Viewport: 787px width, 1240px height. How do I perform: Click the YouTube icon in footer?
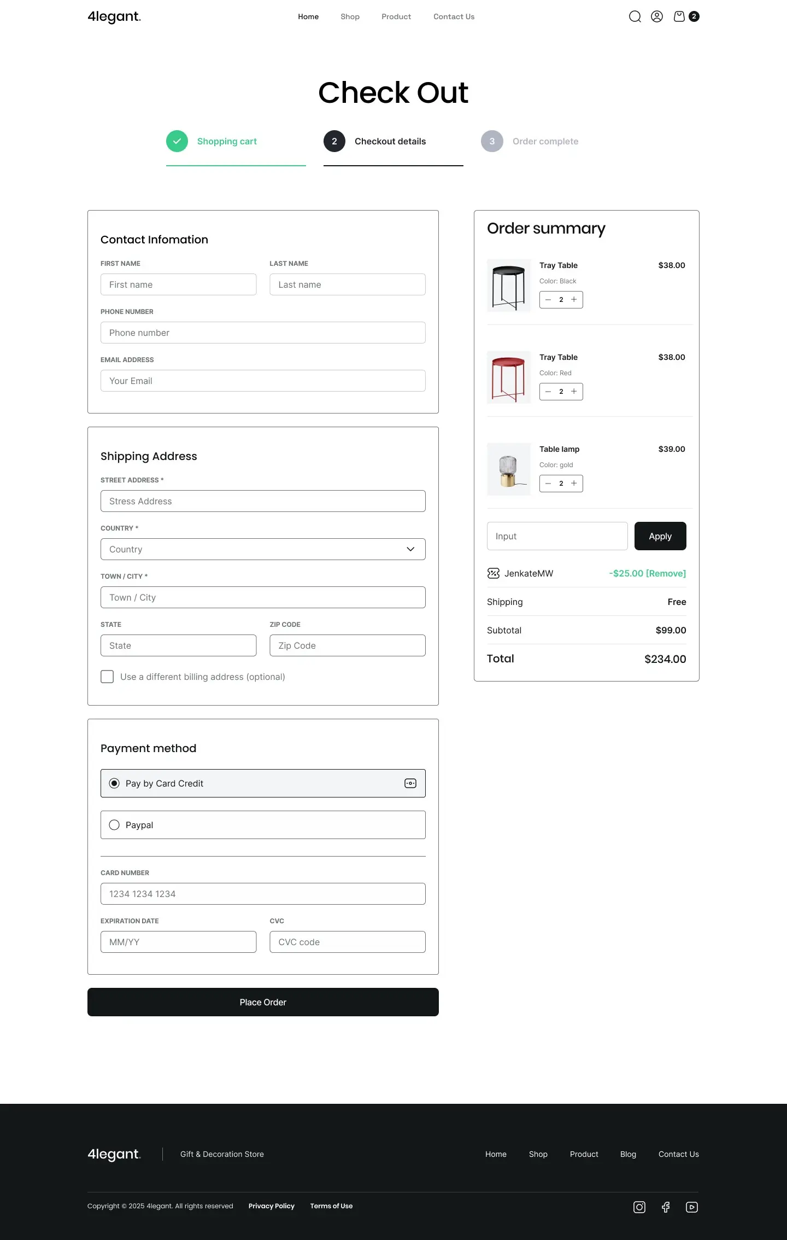tap(692, 1207)
